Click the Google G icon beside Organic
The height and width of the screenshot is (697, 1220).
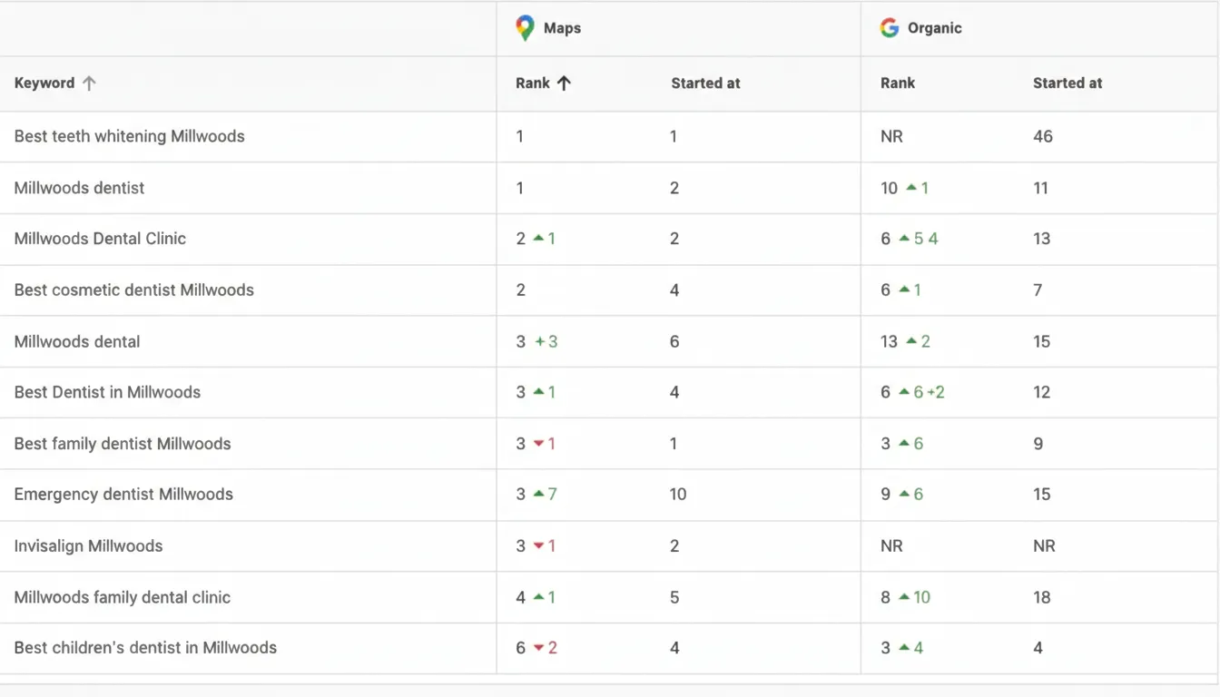pos(889,28)
